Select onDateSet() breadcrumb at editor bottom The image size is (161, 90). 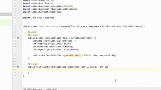pos(51,89)
